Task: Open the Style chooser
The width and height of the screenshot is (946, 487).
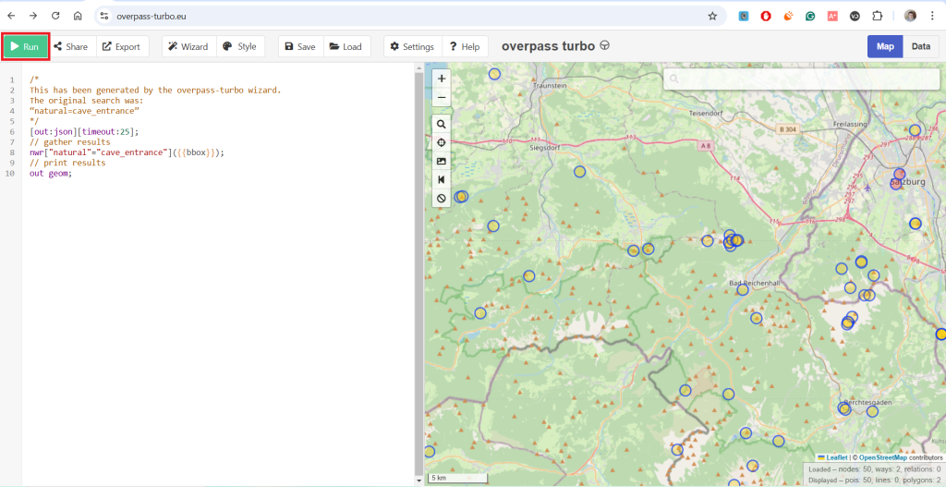Action: point(239,46)
